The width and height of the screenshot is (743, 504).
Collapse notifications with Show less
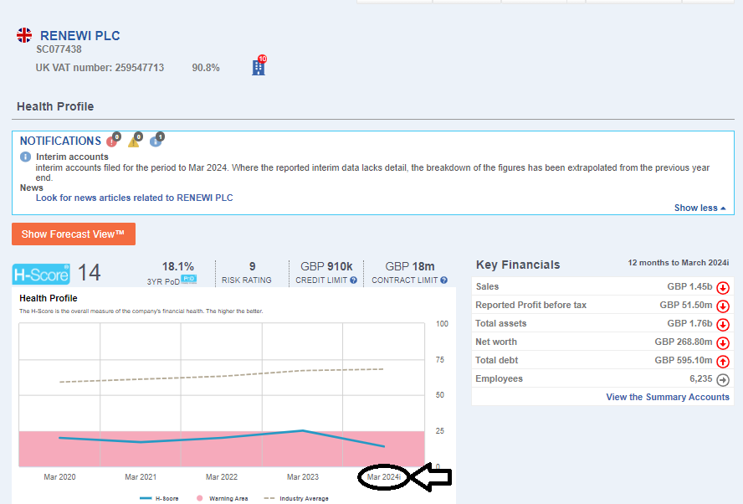[699, 208]
